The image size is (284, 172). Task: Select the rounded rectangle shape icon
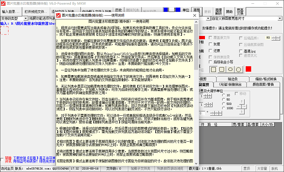(x=222, y=69)
